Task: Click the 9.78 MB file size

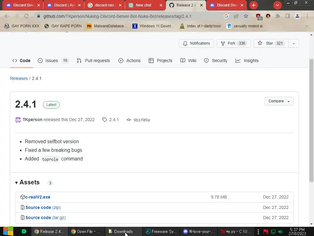Action: point(219,197)
